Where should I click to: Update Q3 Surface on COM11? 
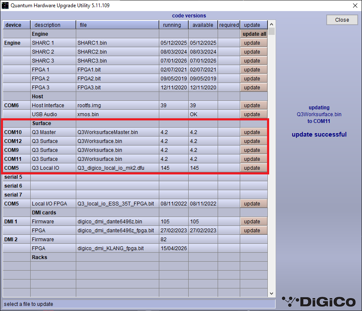pos(254,159)
